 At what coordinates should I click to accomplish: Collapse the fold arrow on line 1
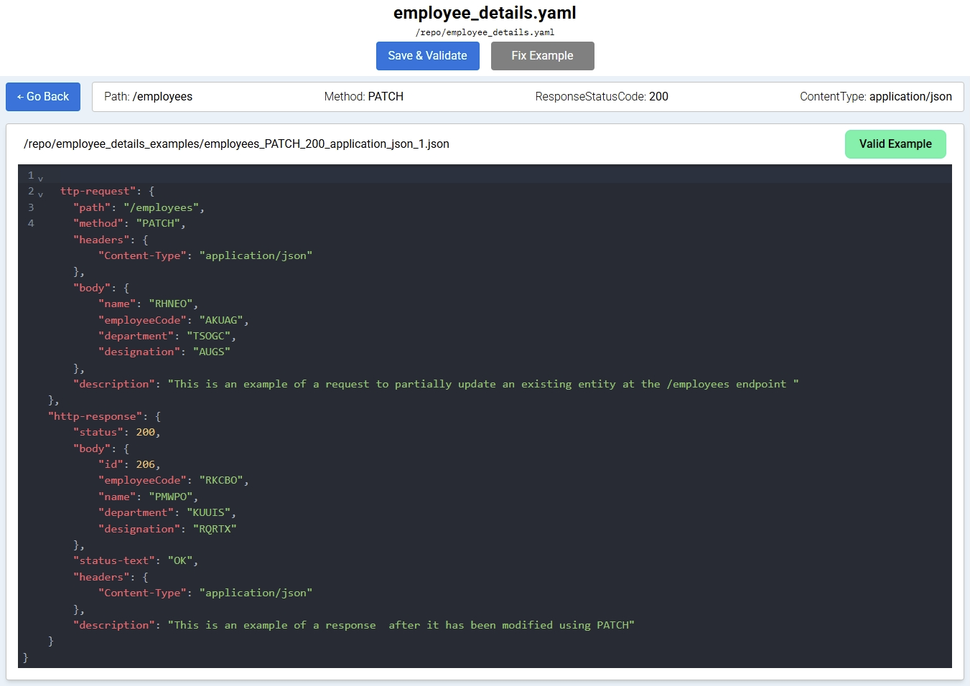pos(41,179)
